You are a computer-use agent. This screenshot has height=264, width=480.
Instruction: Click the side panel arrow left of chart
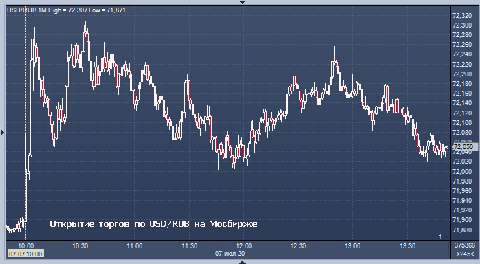click(x=2, y=133)
